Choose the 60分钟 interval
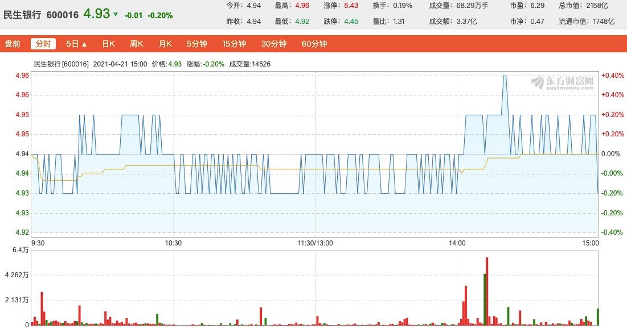The image size is (627, 329). coord(314,44)
